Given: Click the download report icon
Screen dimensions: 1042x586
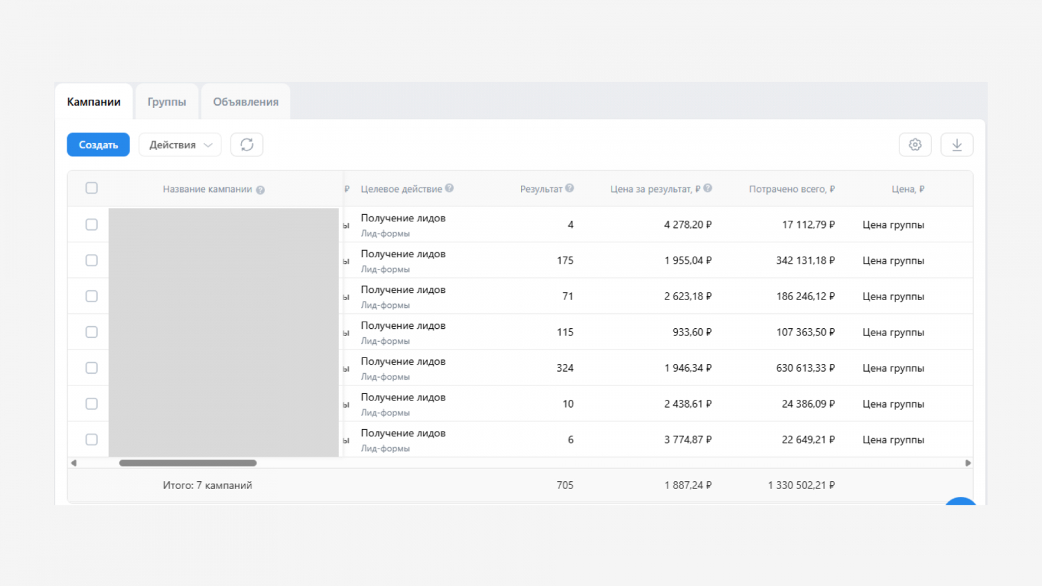Looking at the screenshot, I should (957, 145).
